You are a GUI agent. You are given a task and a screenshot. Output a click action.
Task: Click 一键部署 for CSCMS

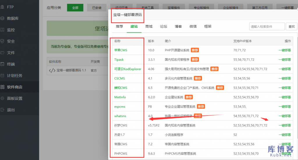coord(285,78)
